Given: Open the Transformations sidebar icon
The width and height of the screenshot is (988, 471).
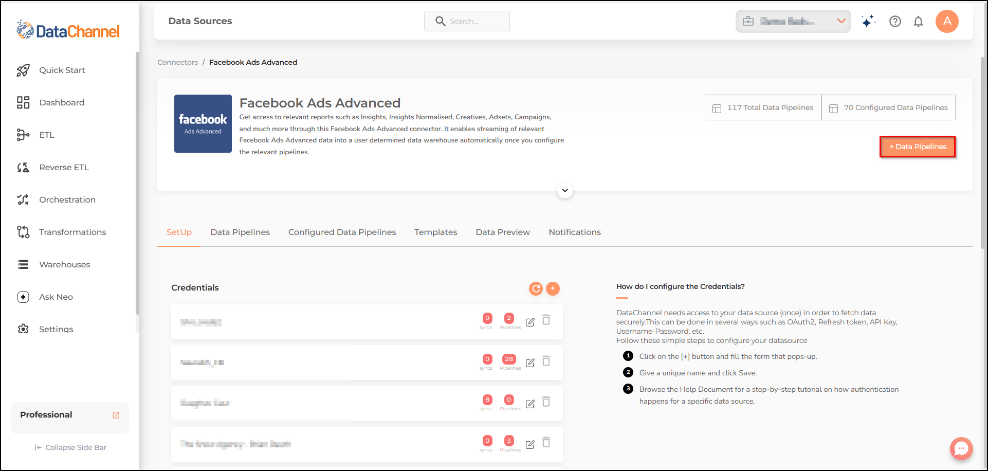Looking at the screenshot, I should point(23,232).
